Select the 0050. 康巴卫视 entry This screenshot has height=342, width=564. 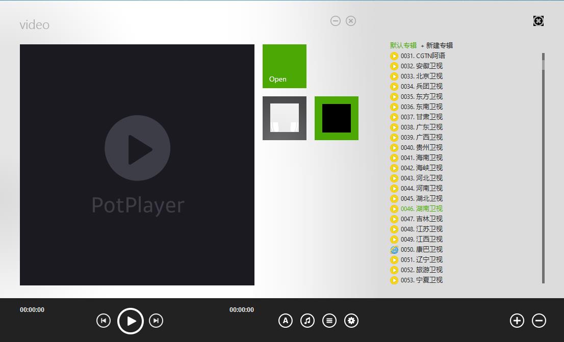[x=417, y=250]
